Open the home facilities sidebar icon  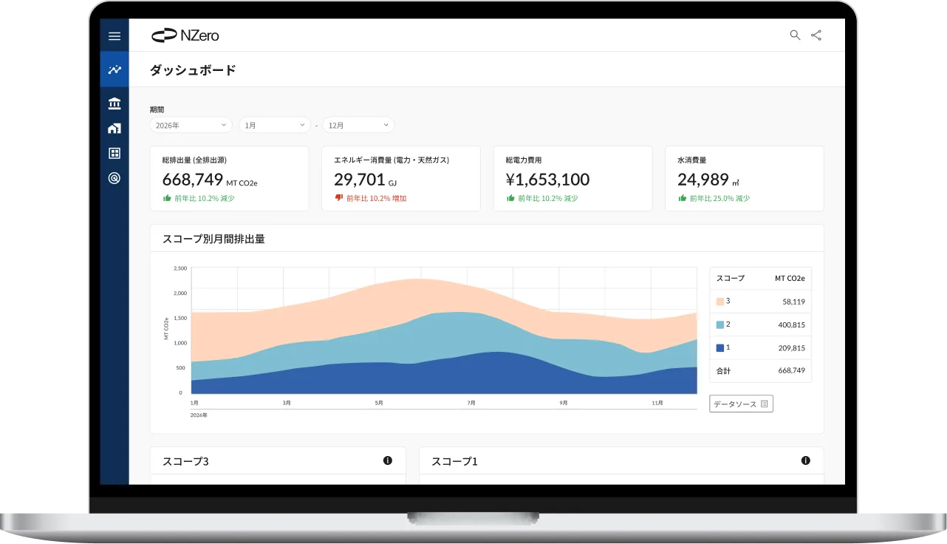(x=114, y=129)
